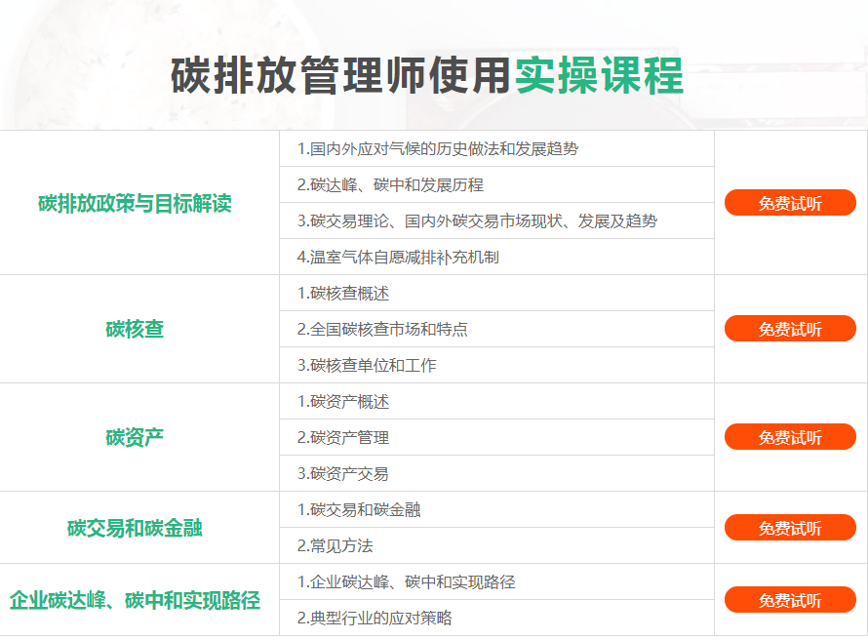Screen dimensions: 868x640
Task: Click 免费试听 for 企业碳达峰、碳中和实现路径
Action: point(790,600)
